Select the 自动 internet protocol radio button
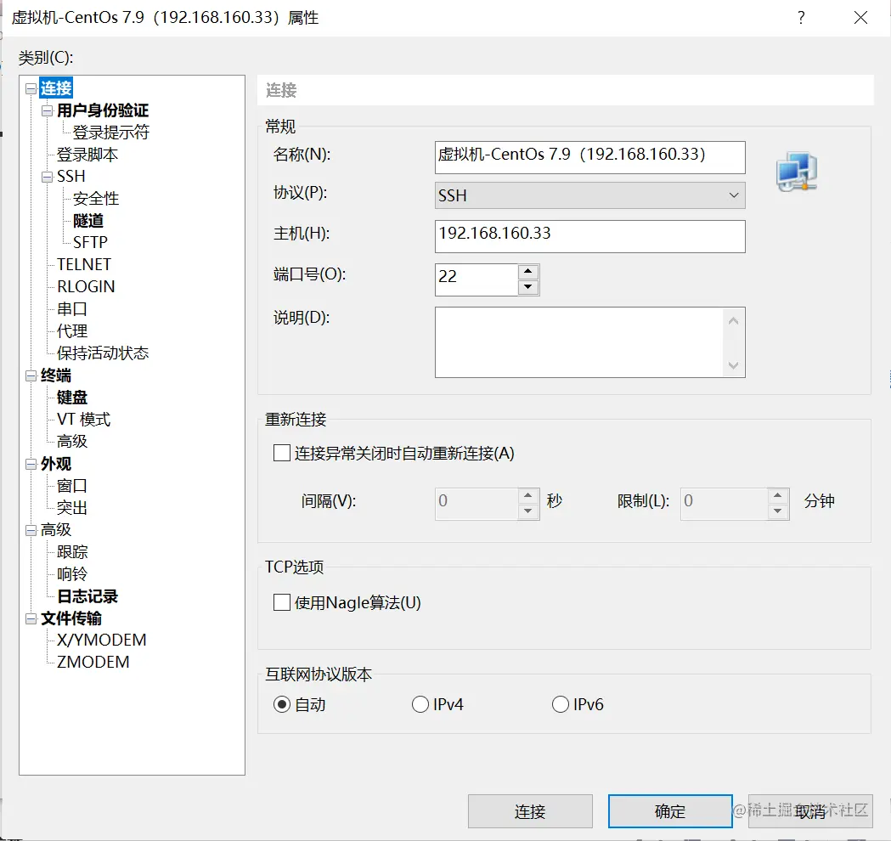Screen dimensions: 891x841 point(282,704)
